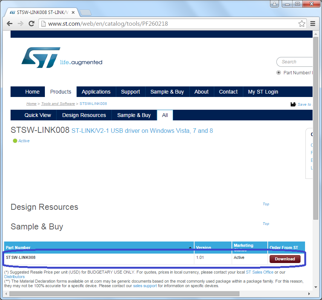Image resolution: width=322 pixels, height=300 pixels.
Task: Click the ST-LINK/V2-1 USB driver title
Action: point(142,131)
